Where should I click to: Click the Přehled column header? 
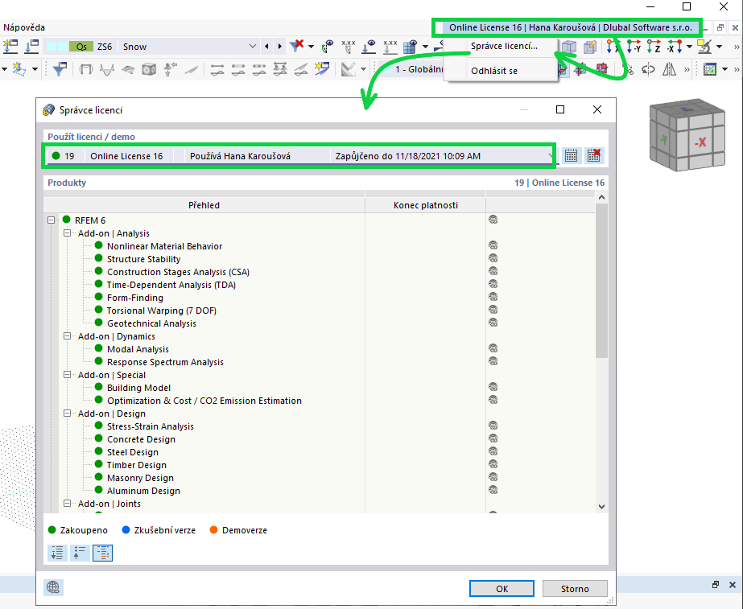[x=204, y=205]
